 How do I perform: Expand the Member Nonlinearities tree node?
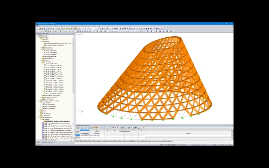point(41,97)
